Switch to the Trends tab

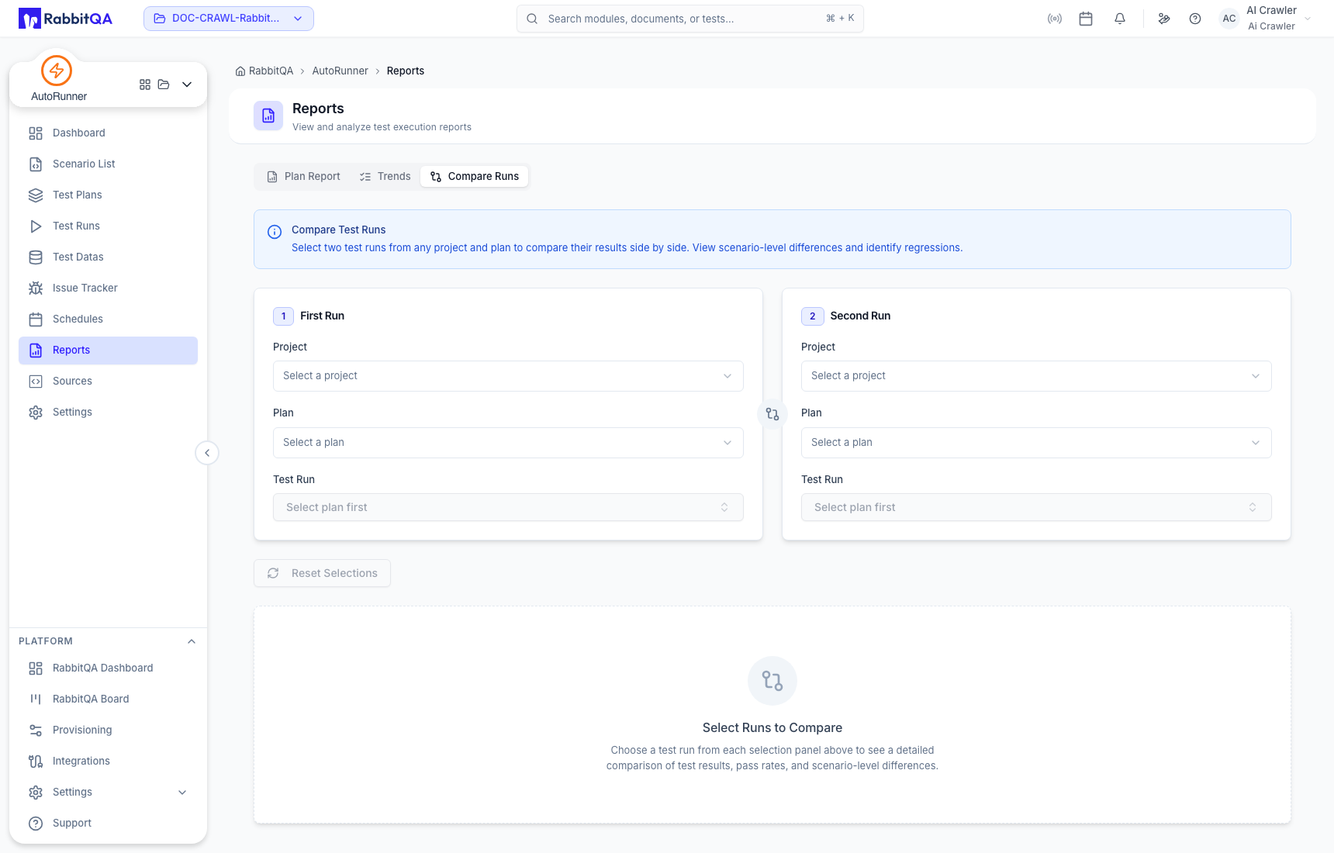click(x=385, y=177)
